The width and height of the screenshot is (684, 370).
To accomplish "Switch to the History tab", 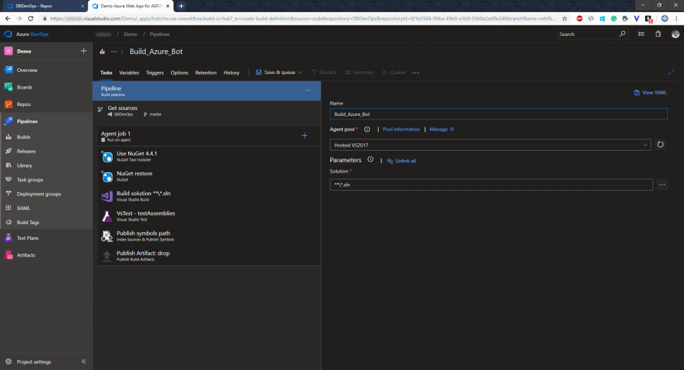I will 231,73.
